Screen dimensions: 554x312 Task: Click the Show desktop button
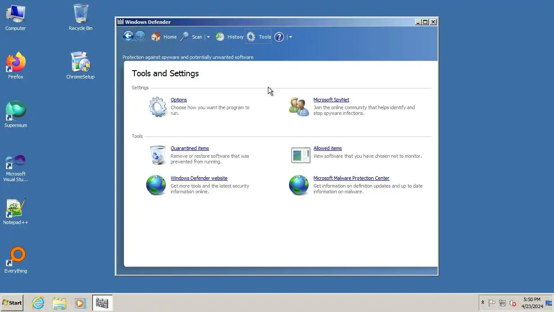(549, 303)
